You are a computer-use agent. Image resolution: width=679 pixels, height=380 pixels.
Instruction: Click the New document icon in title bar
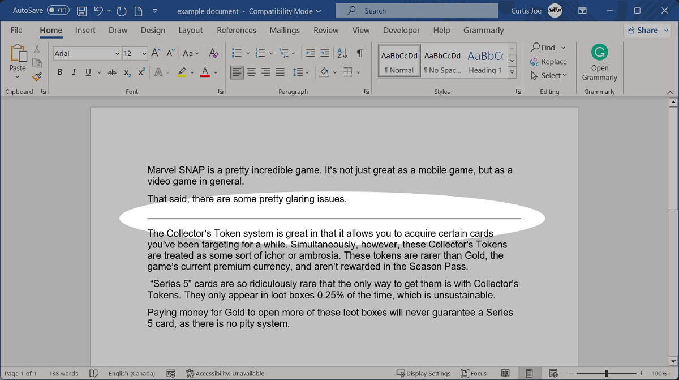(x=138, y=11)
